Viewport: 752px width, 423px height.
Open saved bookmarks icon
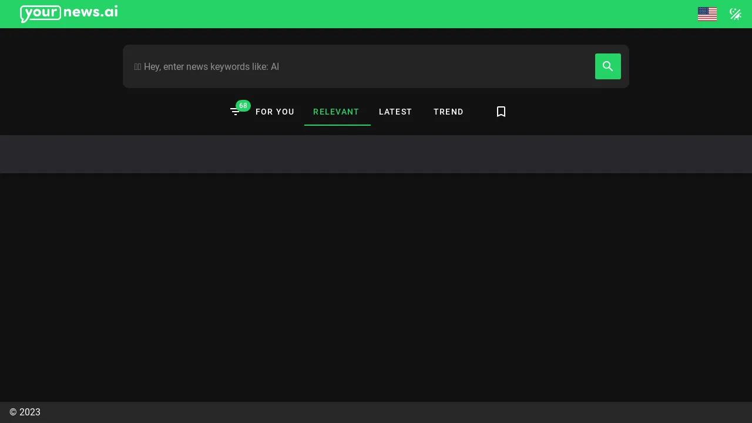pos(501,112)
